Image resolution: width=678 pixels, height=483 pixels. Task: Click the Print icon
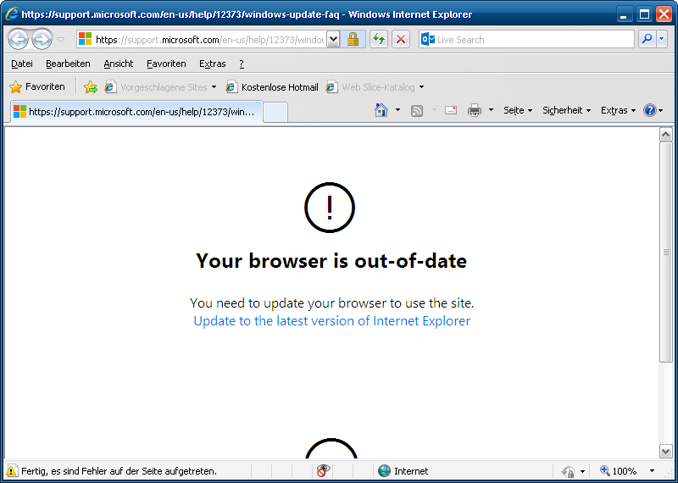pos(475,111)
